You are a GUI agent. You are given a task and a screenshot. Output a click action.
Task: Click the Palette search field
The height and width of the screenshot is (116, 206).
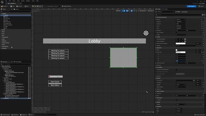coord(16,12)
